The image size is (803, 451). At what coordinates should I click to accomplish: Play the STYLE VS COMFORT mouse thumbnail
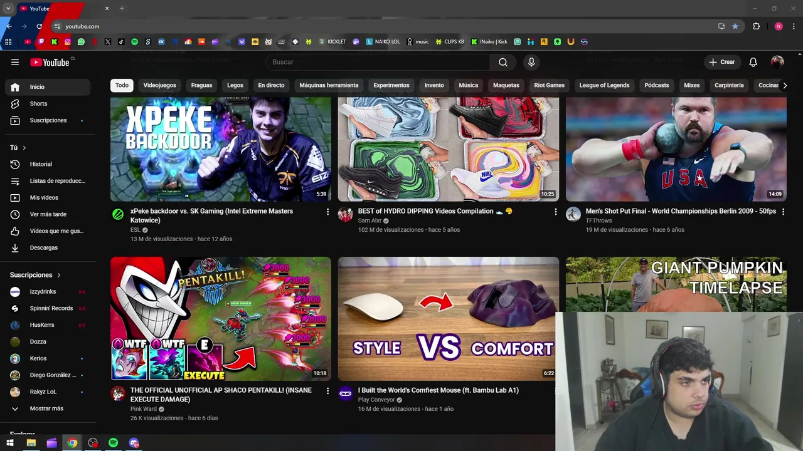448,319
